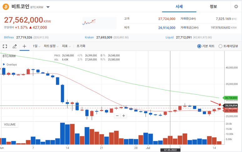Open the 차트설정 dropdown
The width and height of the screenshot is (242, 152).
[x=51, y=46]
